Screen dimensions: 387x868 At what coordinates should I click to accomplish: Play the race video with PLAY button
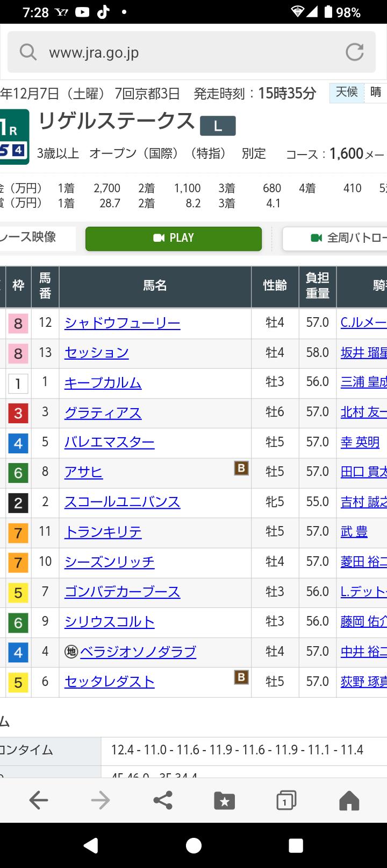[x=174, y=238]
